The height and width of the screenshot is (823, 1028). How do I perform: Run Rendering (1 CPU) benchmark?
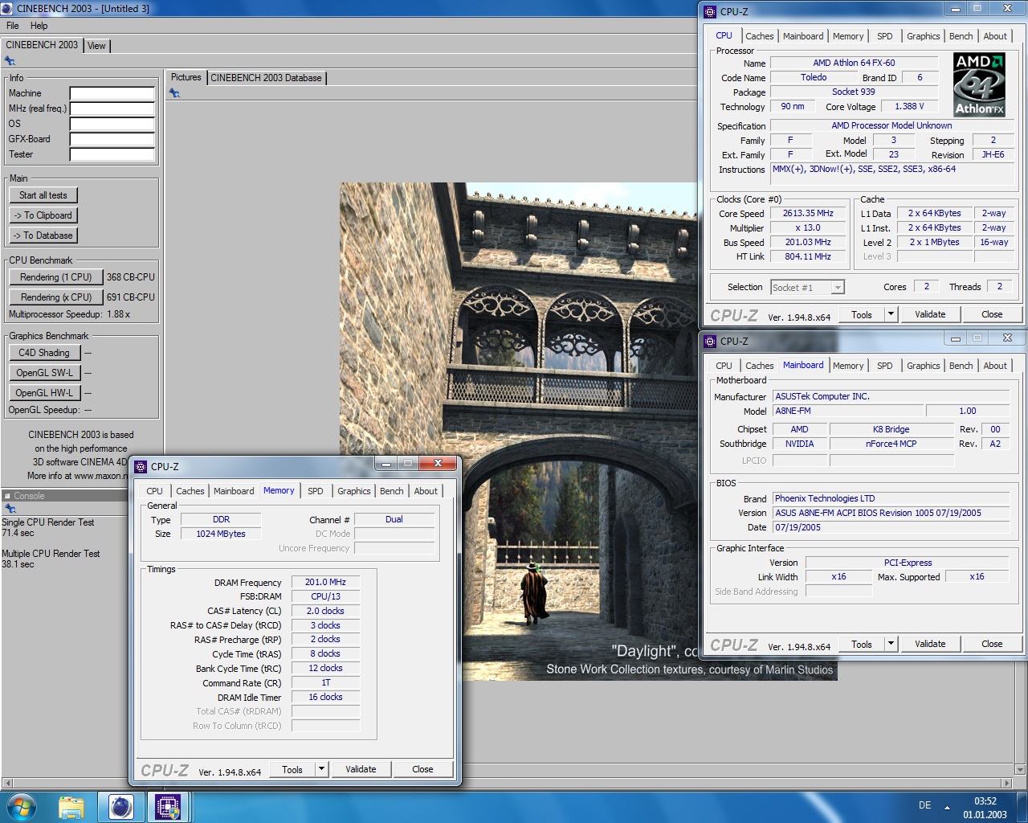click(56, 277)
